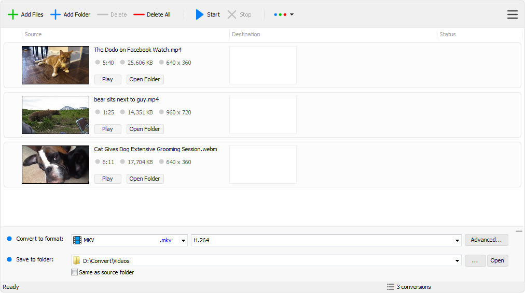Expand the MKV format dropdown
Image resolution: width=525 pixels, height=293 pixels.
tap(183, 240)
